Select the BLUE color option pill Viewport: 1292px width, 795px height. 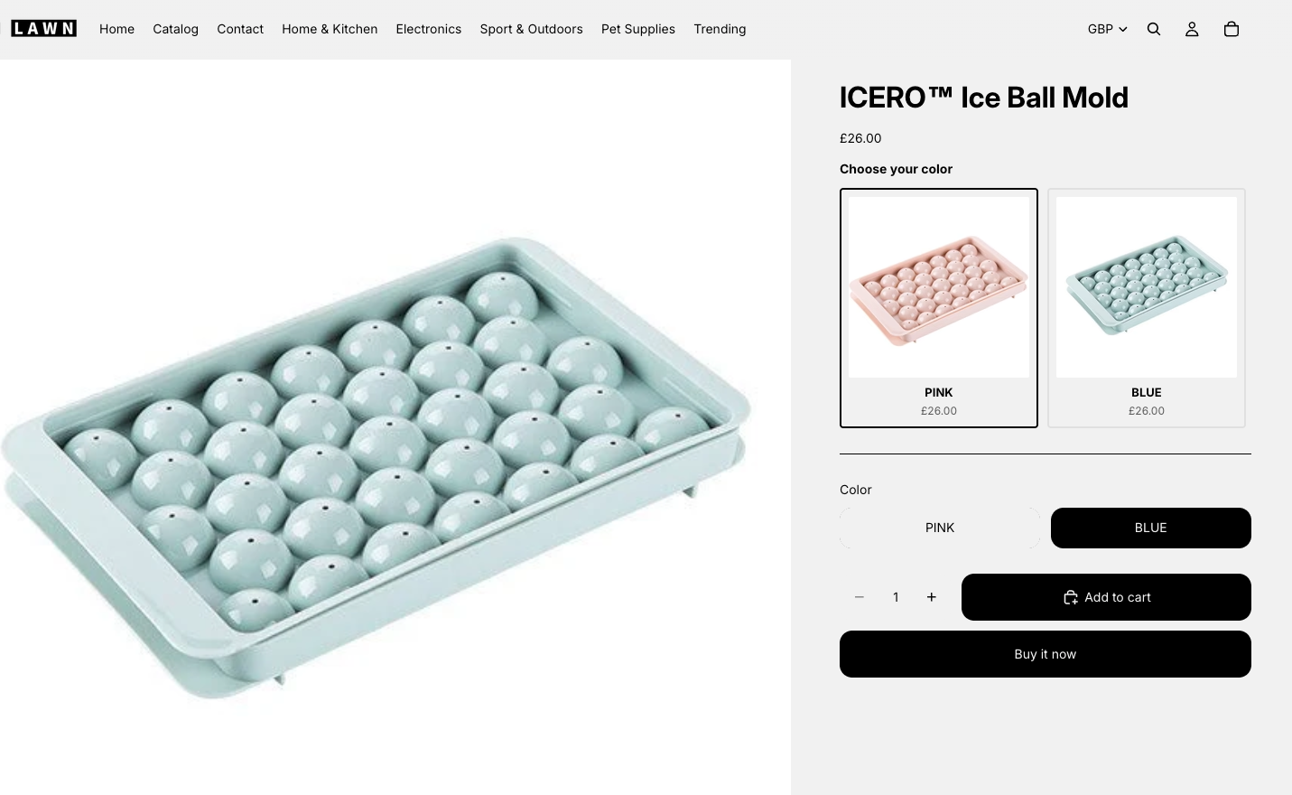1151,528
